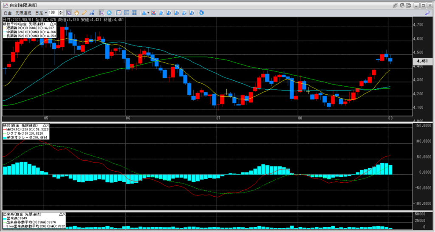Image resolution: width=435 pixels, height=232 pixels.
Task: Select the pencil trend line drawing tool
Action: (x=84, y=13)
